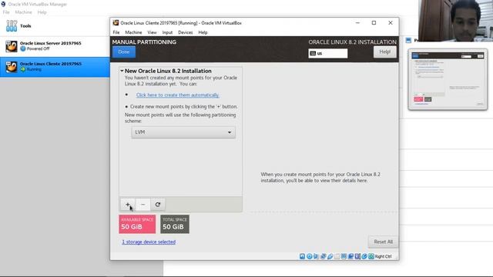
Task: Open the File menu in VM window
Action: 116,32
